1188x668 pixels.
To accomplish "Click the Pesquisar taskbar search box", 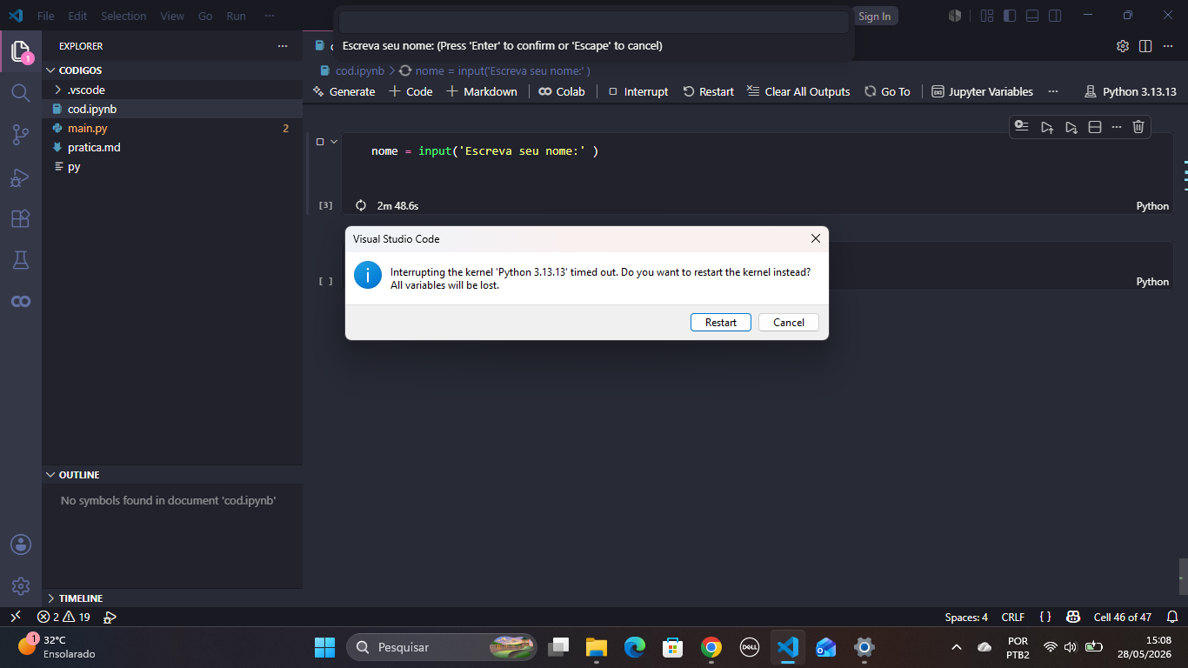I will coord(442,647).
